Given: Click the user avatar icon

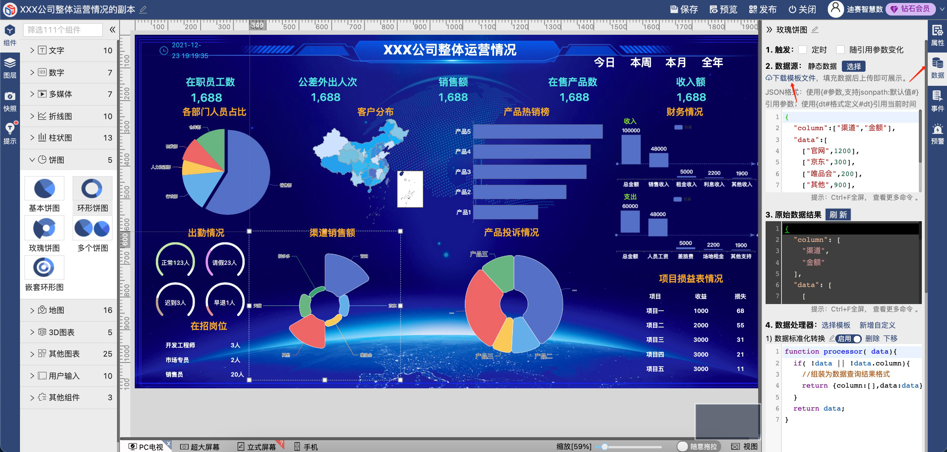Looking at the screenshot, I should click(836, 9).
